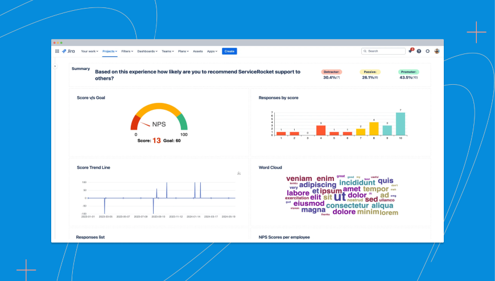
Task: Download the Score Trend Line chart
Action: click(x=239, y=173)
